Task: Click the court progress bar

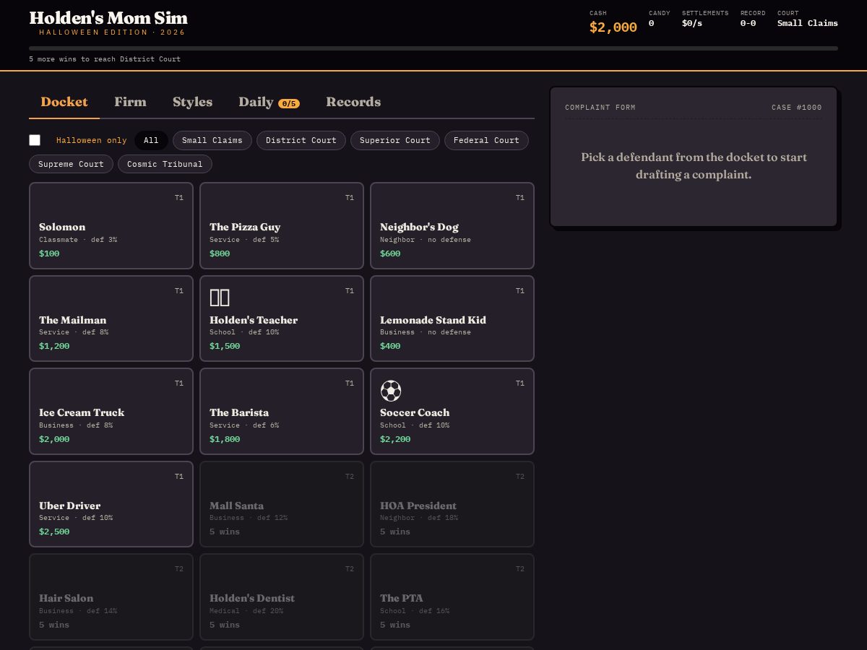Action: click(433, 48)
